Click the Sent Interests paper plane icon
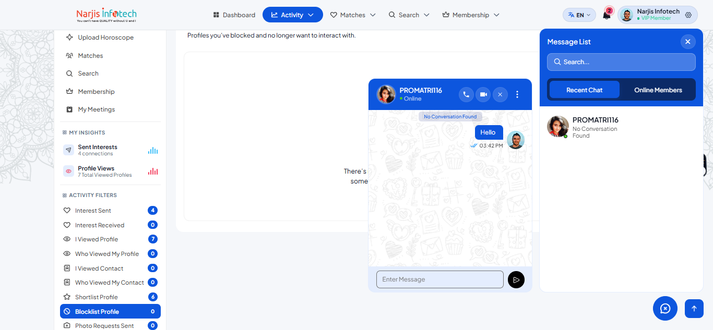This screenshot has height=330, width=713. [x=68, y=150]
